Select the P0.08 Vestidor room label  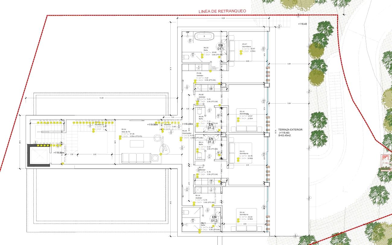[202, 95]
